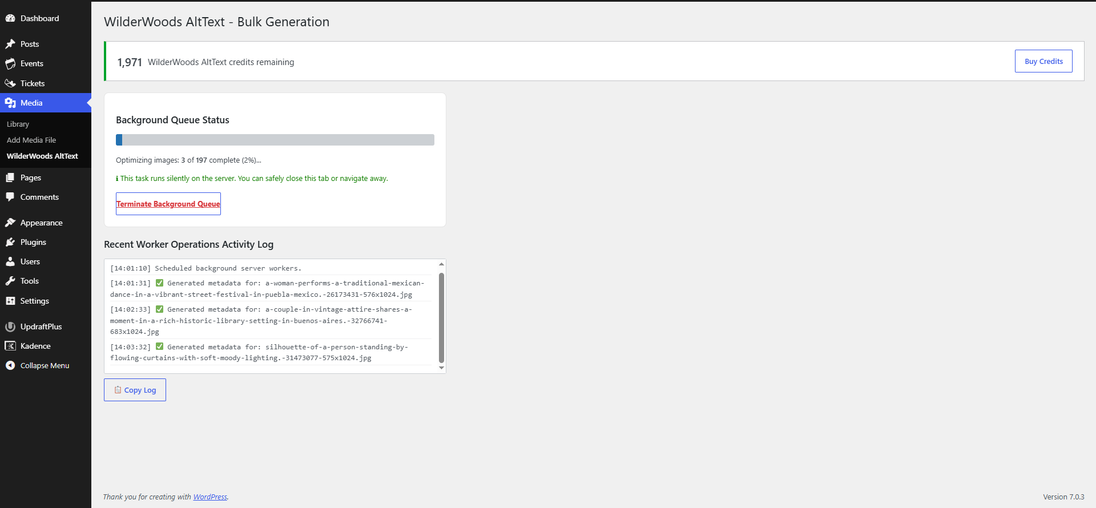Click the Posts pushpin icon
Viewport: 1096px width, 508px height.
(x=10, y=44)
